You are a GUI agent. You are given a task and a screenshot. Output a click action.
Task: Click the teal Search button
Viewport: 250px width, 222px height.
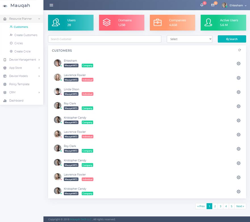point(232,39)
